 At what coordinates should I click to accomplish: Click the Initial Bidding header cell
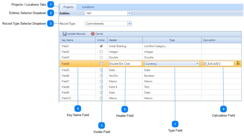pyautogui.click(x=125, y=46)
